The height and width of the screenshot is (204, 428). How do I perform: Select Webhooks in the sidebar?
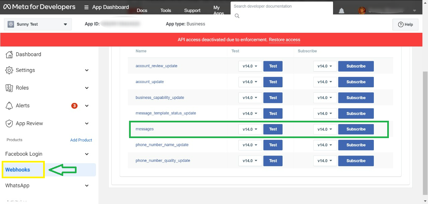pos(18,170)
